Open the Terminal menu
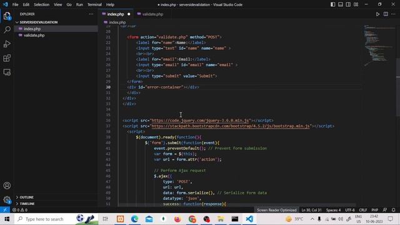The height and width of the screenshot is (225, 400). point(94,4)
